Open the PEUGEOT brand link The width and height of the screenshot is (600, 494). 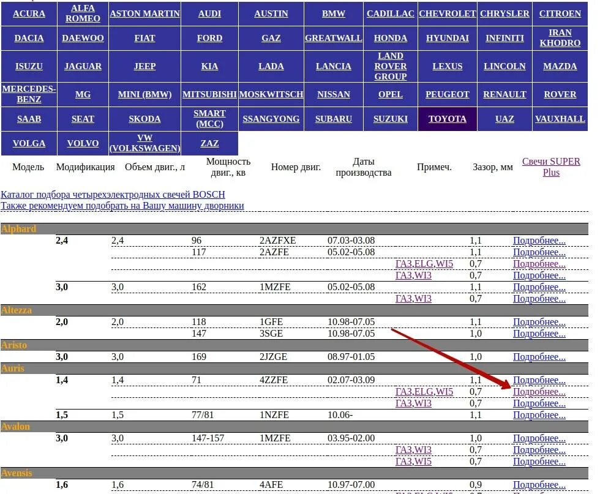click(x=448, y=94)
